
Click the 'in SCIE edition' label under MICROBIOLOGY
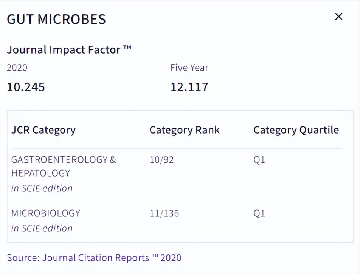click(x=42, y=228)
